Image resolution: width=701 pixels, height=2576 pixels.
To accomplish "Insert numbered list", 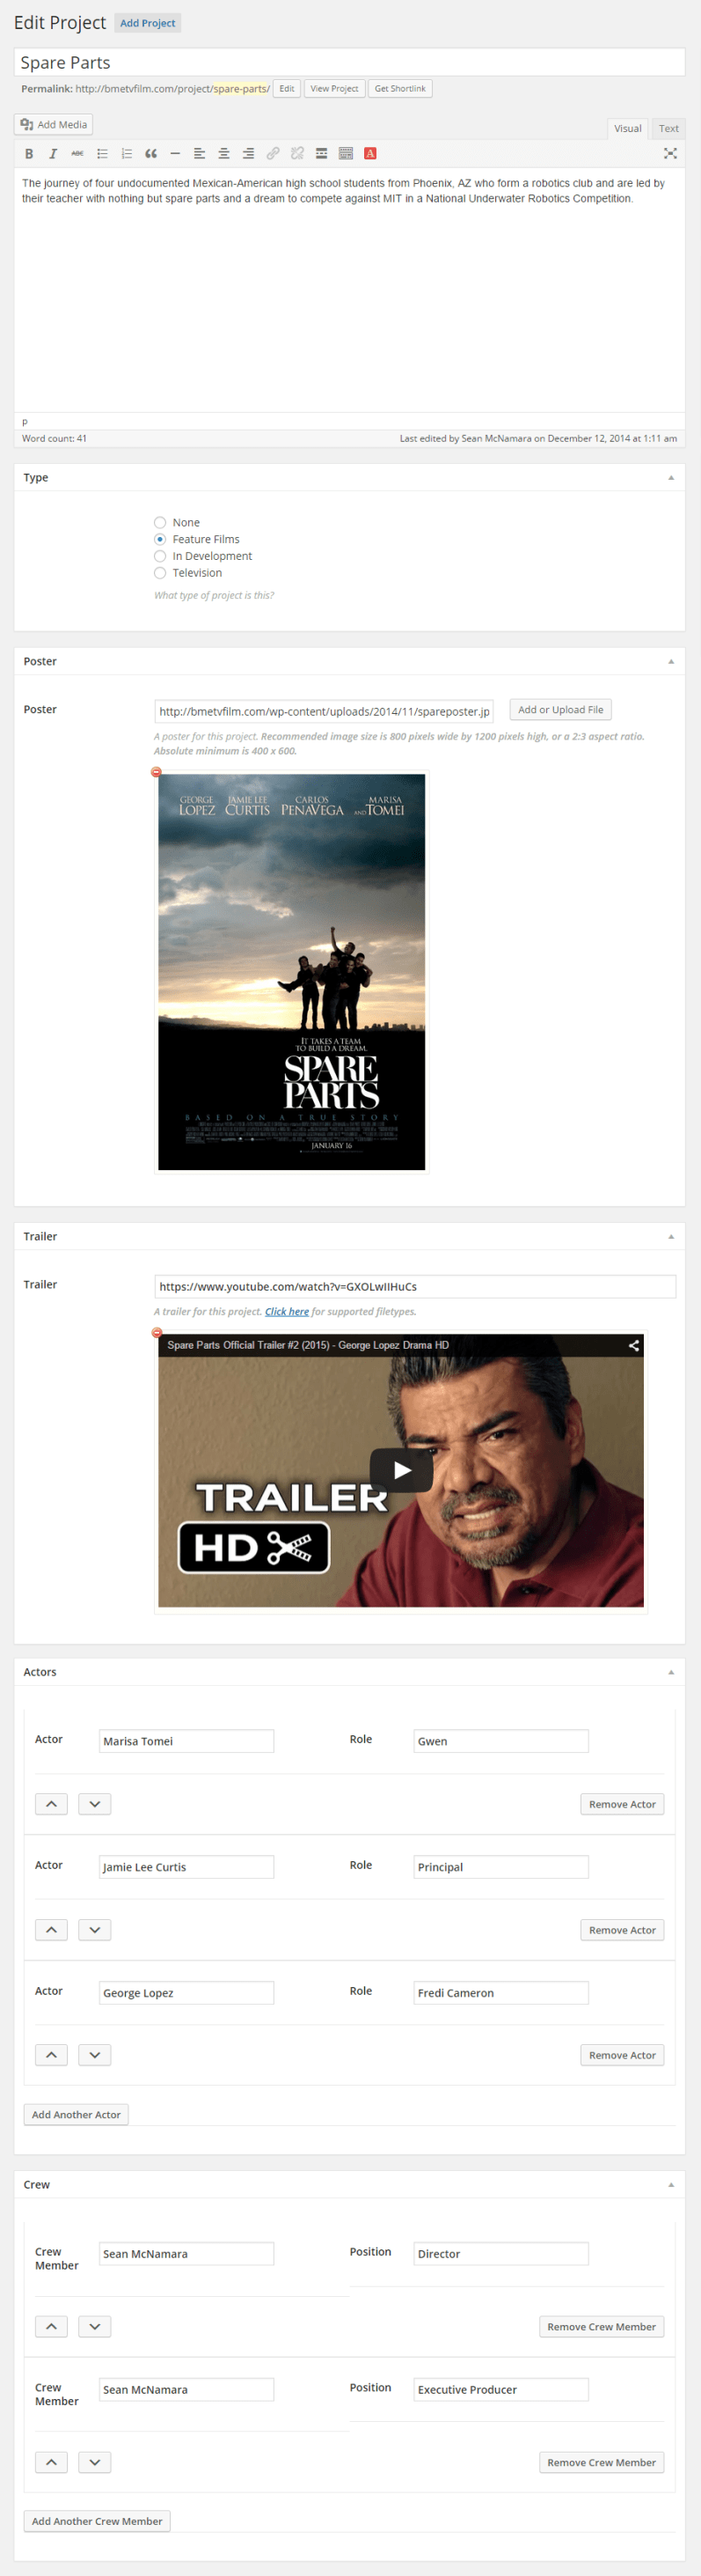I will pos(126,154).
